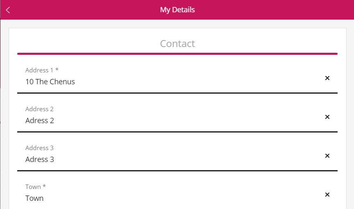The width and height of the screenshot is (354, 209).
Task: Click the "My Details" header title
Action: [x=177, y=10]
